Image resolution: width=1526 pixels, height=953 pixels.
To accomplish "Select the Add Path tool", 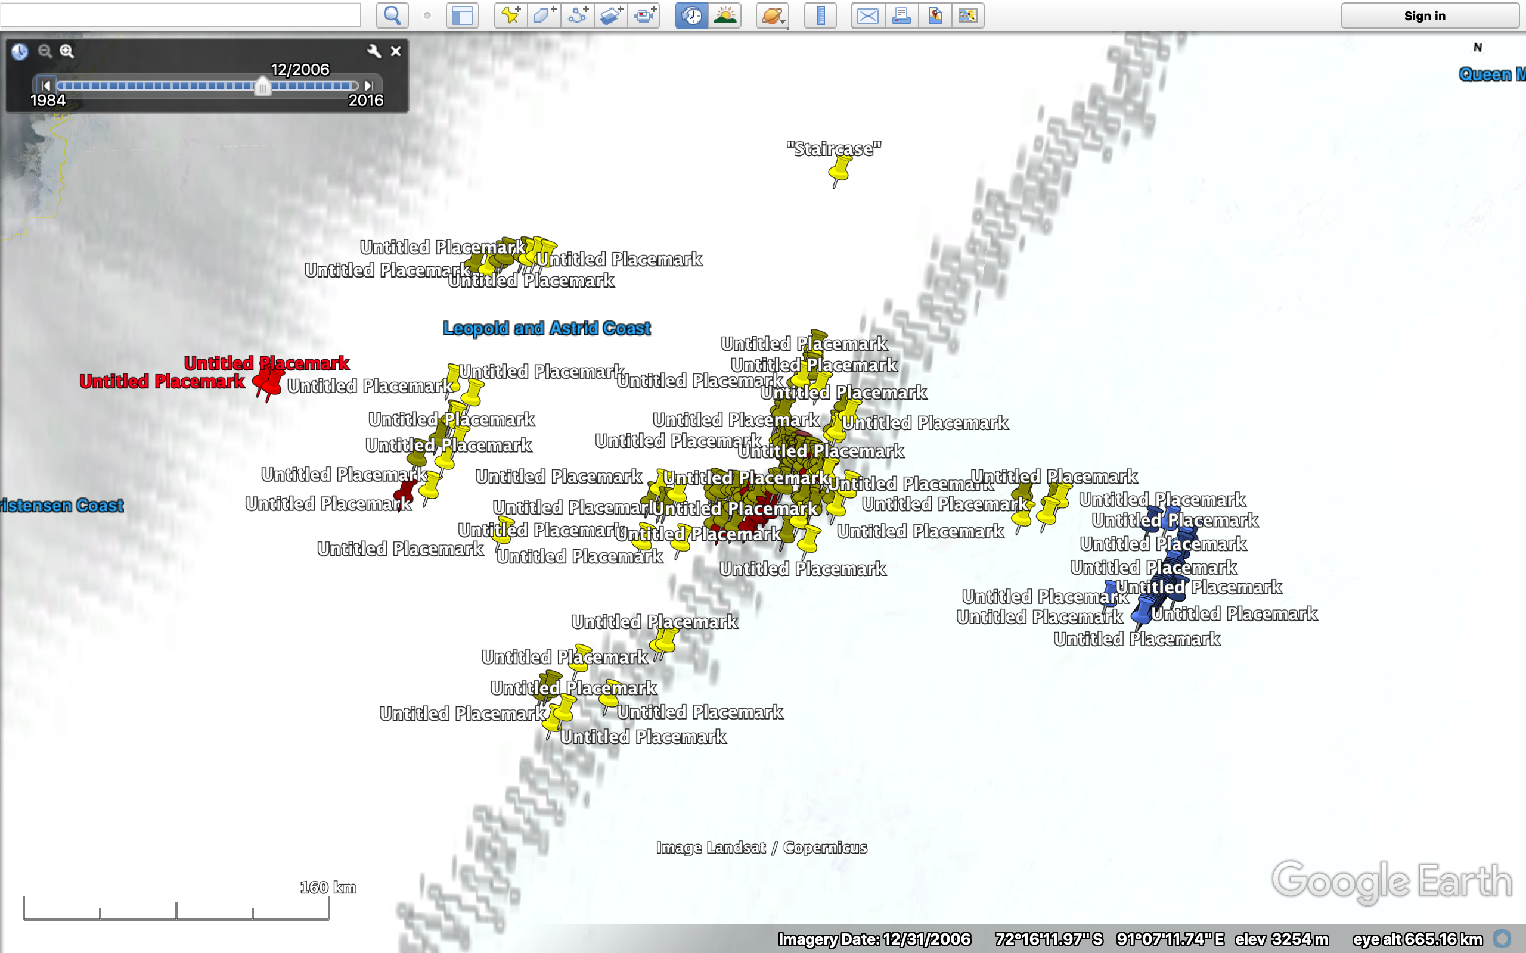I will click(x=578, y=15).
